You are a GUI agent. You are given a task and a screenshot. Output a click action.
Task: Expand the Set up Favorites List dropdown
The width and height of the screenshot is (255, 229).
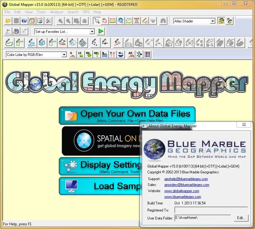click(x=92, y=32)
